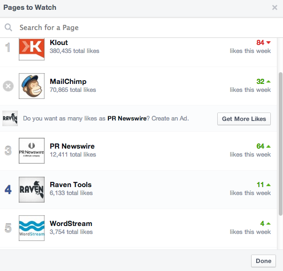The image size is (283, 271).
Task: Click PR Newswire link in ad banner
Action: (x=127, y=119)
